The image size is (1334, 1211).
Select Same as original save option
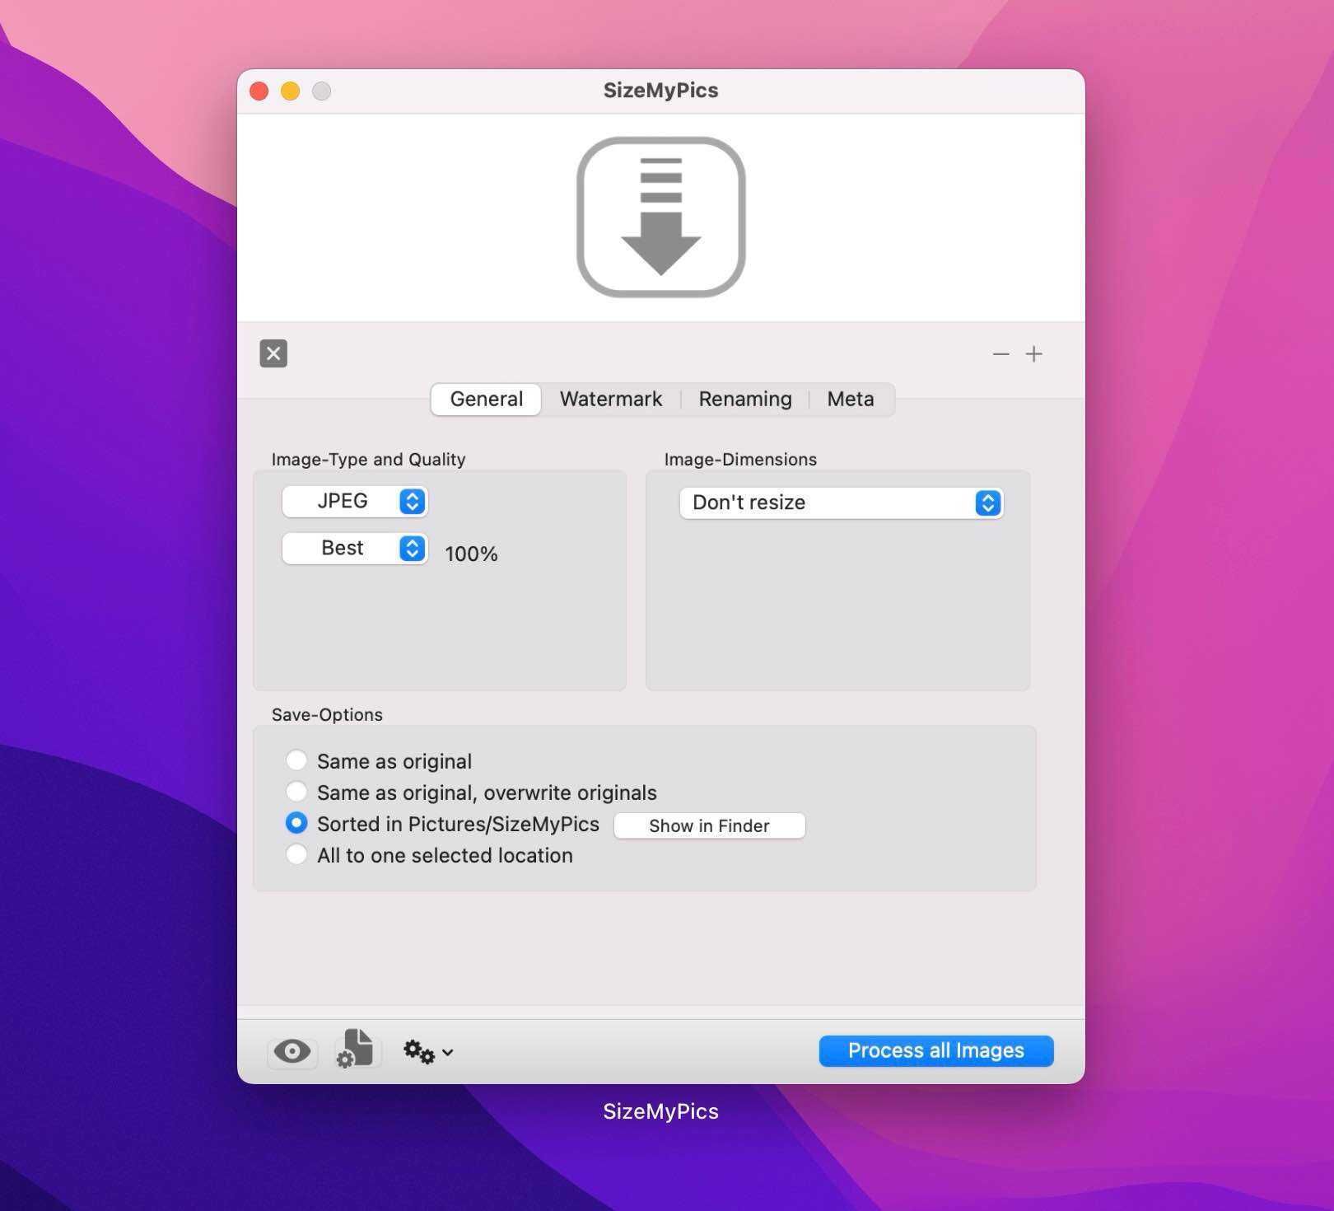(x=296, y=760)
